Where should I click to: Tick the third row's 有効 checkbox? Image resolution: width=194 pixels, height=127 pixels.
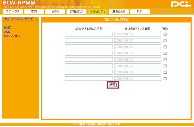click(x=165, y=47)
